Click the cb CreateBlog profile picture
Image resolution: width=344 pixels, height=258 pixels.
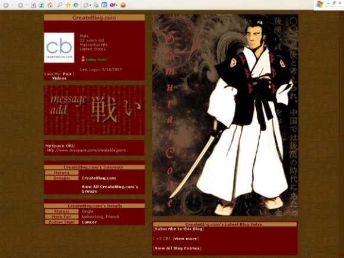(x=59, y=47)
